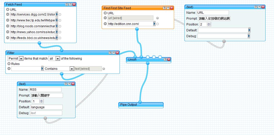Remove the feeds.bbci.co.uk URL row

point(8,38)
